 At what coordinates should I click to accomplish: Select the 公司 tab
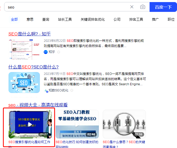pos(117,19)
